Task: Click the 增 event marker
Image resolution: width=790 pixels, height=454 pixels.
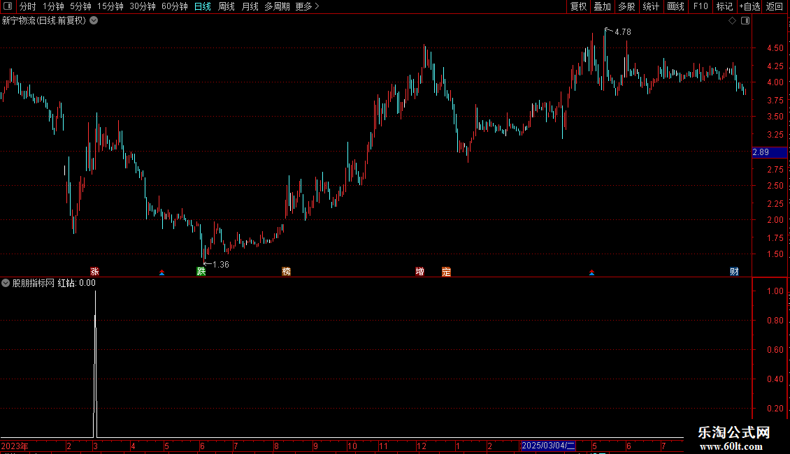Action: pyautogui.click(x=419, y=272)
